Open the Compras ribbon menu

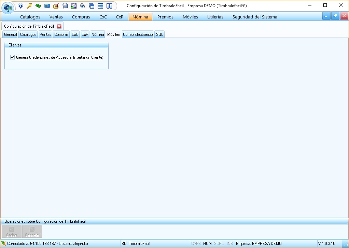pos(81,17)
